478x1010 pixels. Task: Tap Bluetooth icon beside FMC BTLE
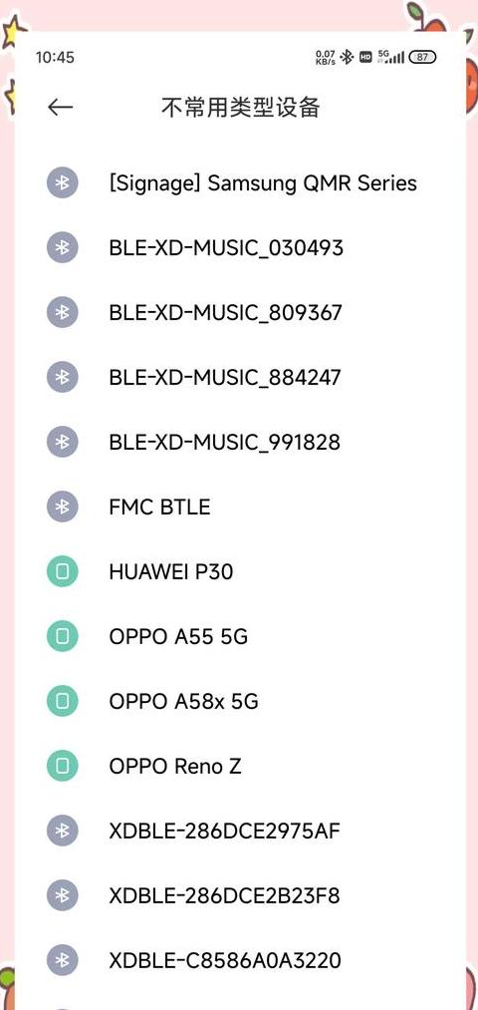(63, 506)
